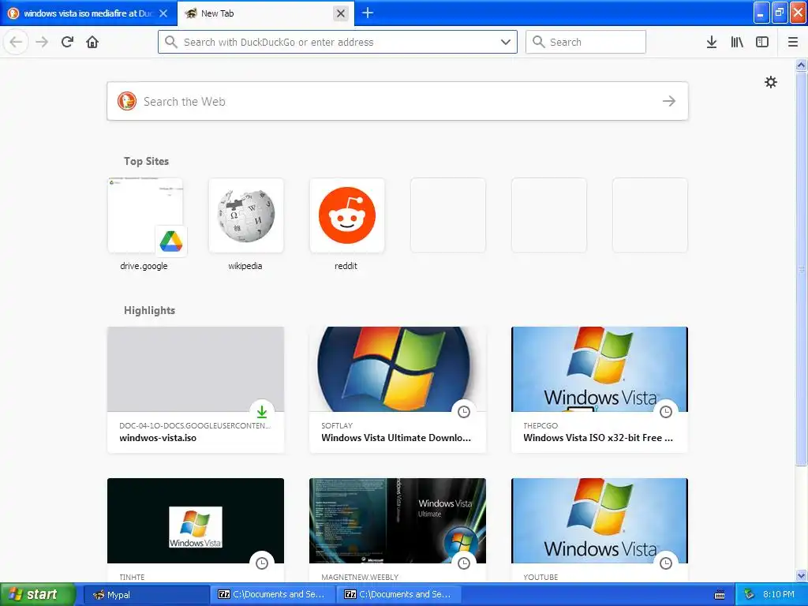Viewport: 808px width, 606px height.
Task: Click history clock icon on YouTube card
Action: [666, 563]
